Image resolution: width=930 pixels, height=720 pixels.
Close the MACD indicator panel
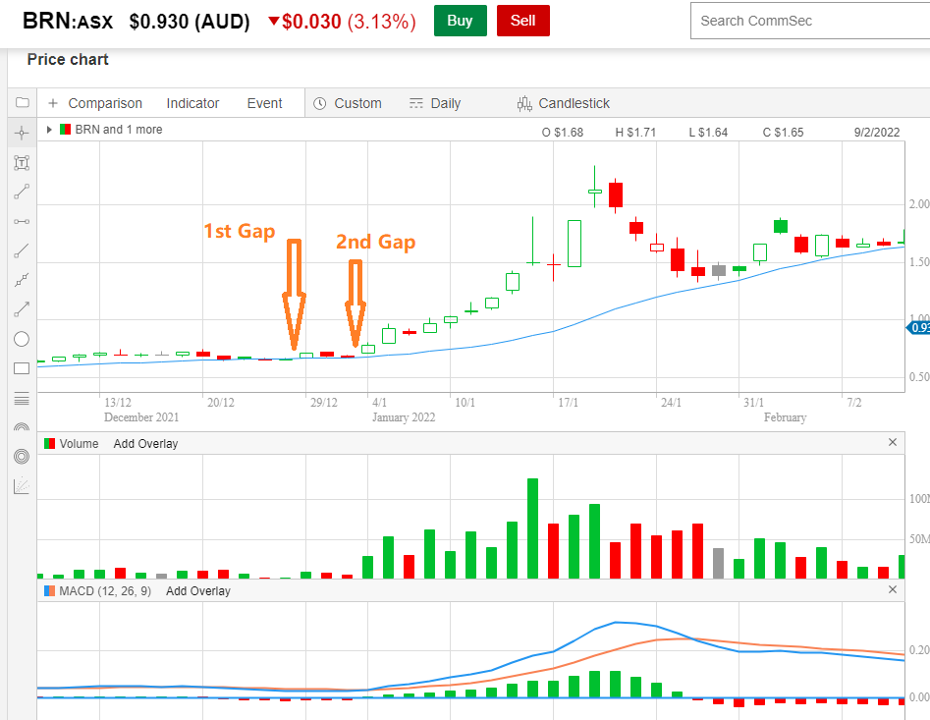pyautogui.click(x=893, y=590)
